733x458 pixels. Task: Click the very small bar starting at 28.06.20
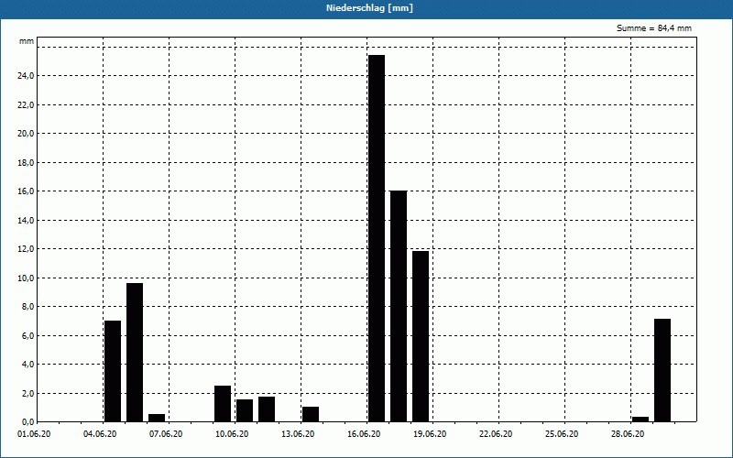(x=640, y=420)
